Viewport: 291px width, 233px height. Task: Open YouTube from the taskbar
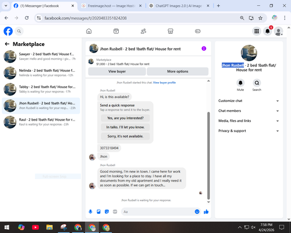(x=36, y=227)
